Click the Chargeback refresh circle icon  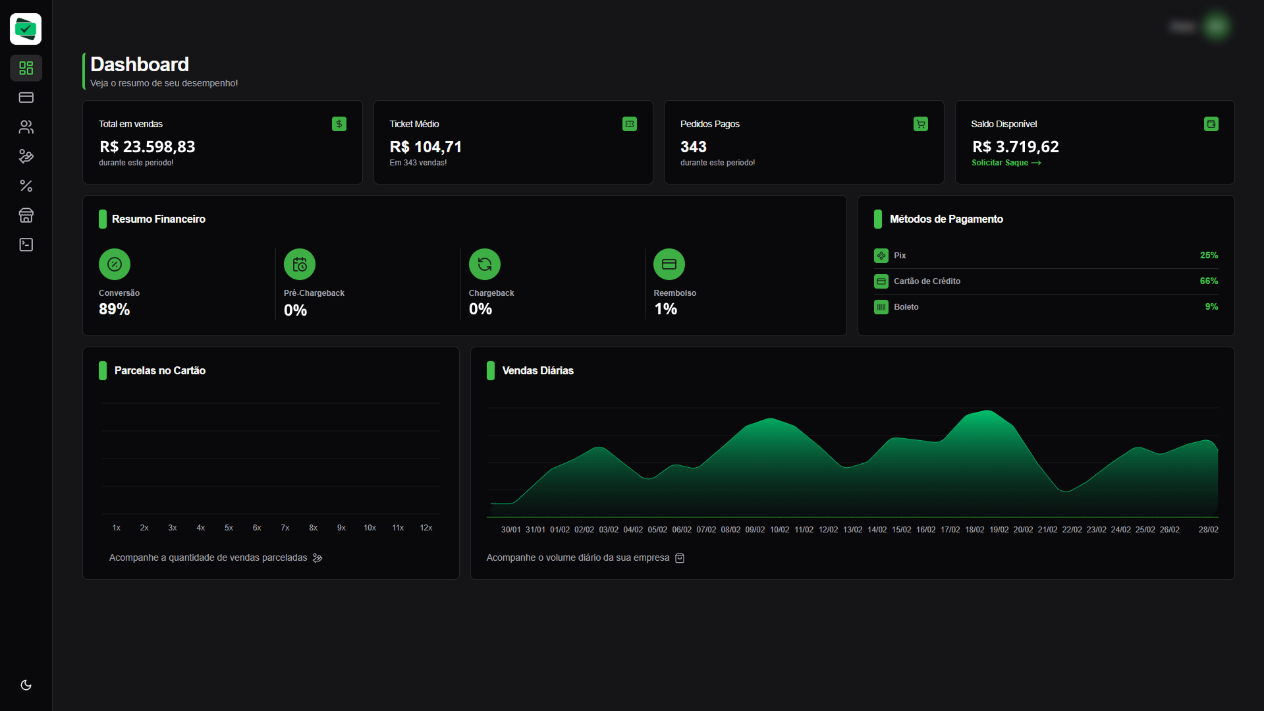485,264
